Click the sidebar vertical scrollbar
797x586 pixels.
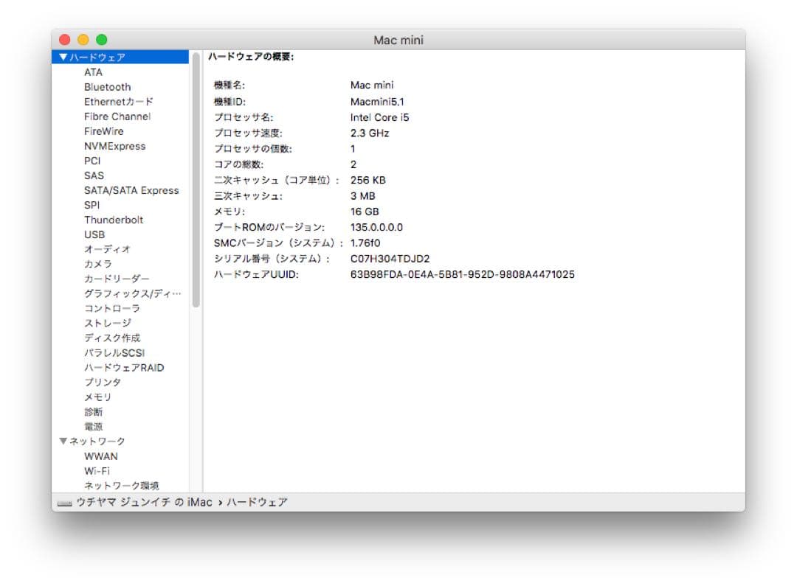pyautogui.click(x=196, y=181)
